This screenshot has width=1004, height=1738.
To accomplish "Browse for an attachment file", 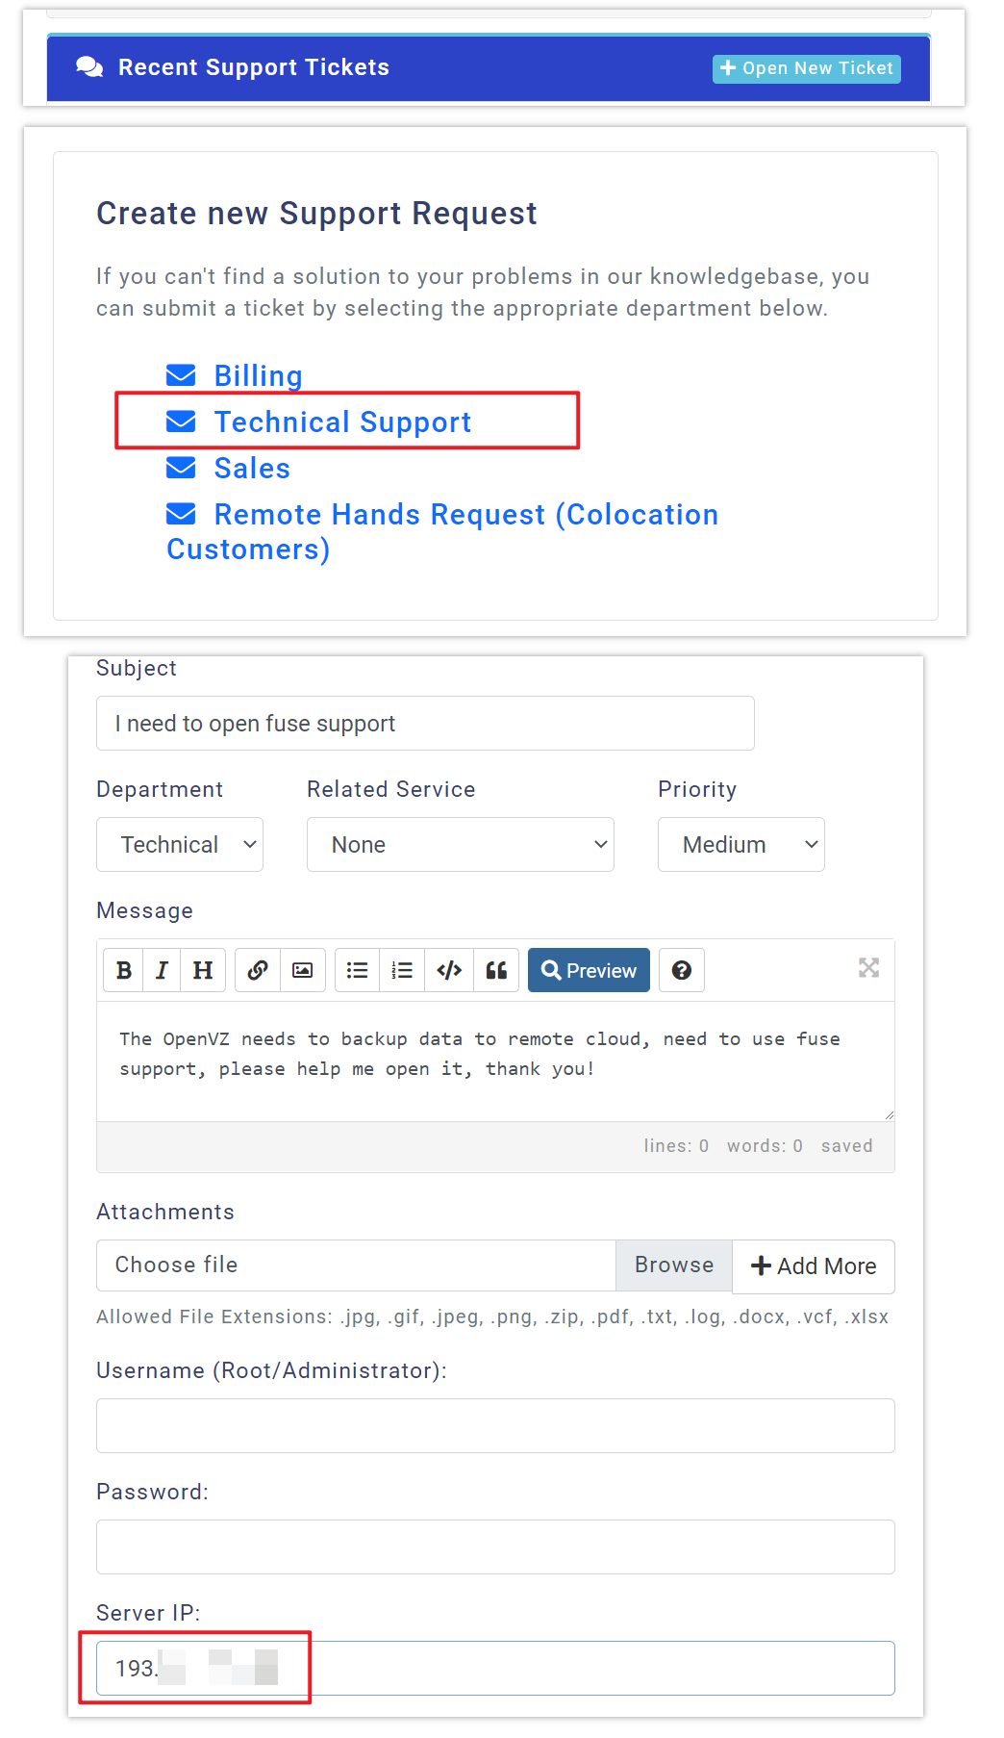I will pos(673,1265).
